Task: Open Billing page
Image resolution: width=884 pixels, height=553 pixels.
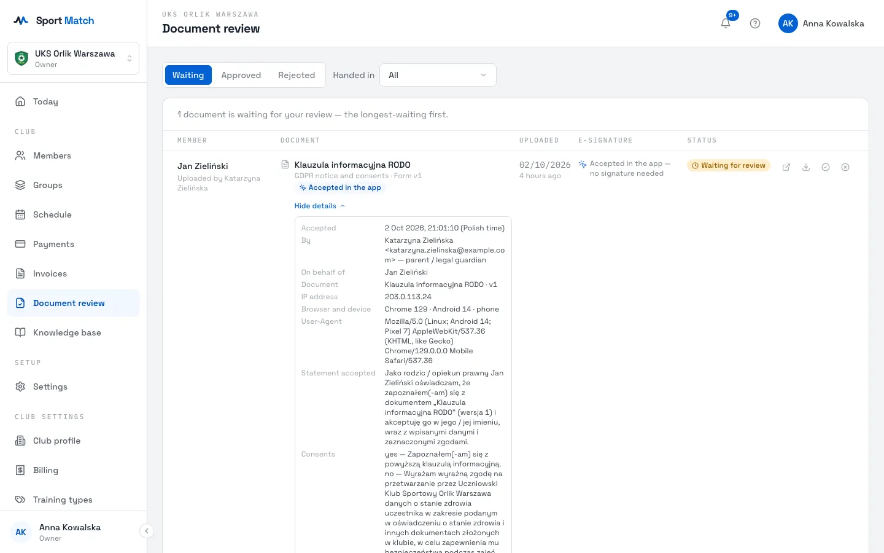Action: point(74,470)
